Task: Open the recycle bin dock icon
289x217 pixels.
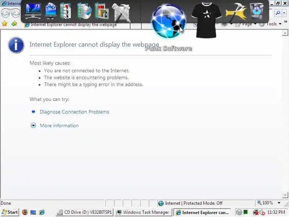Action: pos(257,11)
